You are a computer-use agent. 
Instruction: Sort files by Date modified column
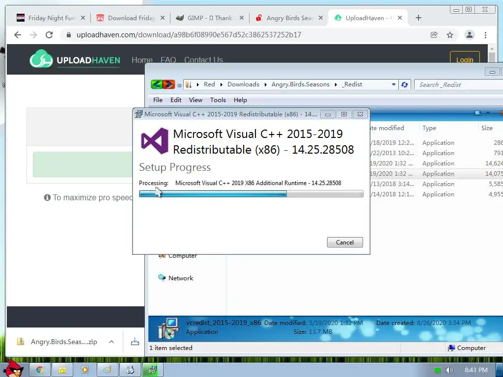click(394, 128)
